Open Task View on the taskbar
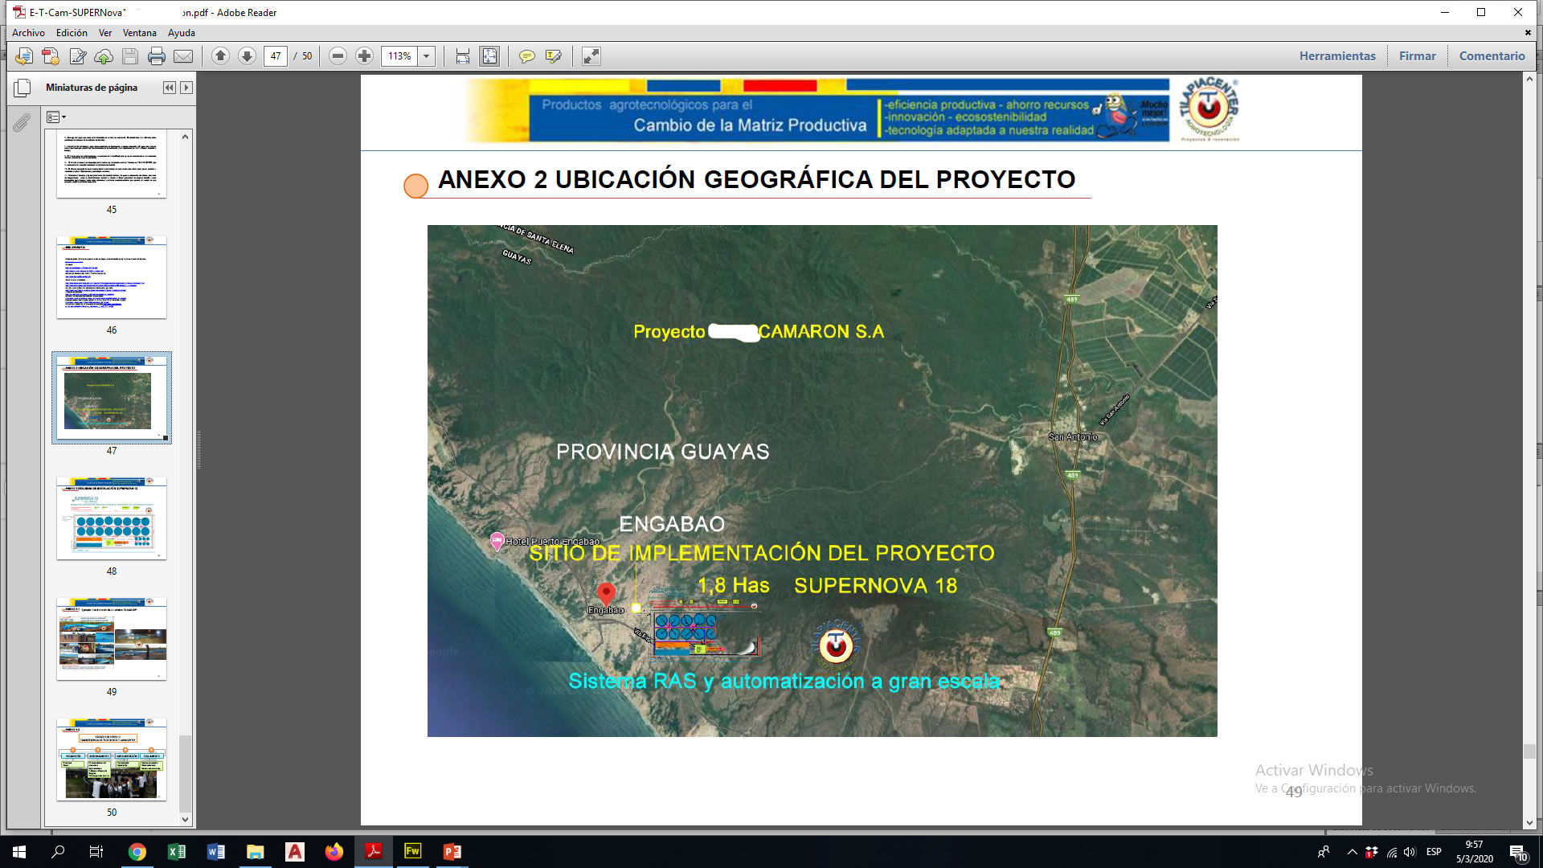This screenshot has width=1543, height=868. coord(96,852)
